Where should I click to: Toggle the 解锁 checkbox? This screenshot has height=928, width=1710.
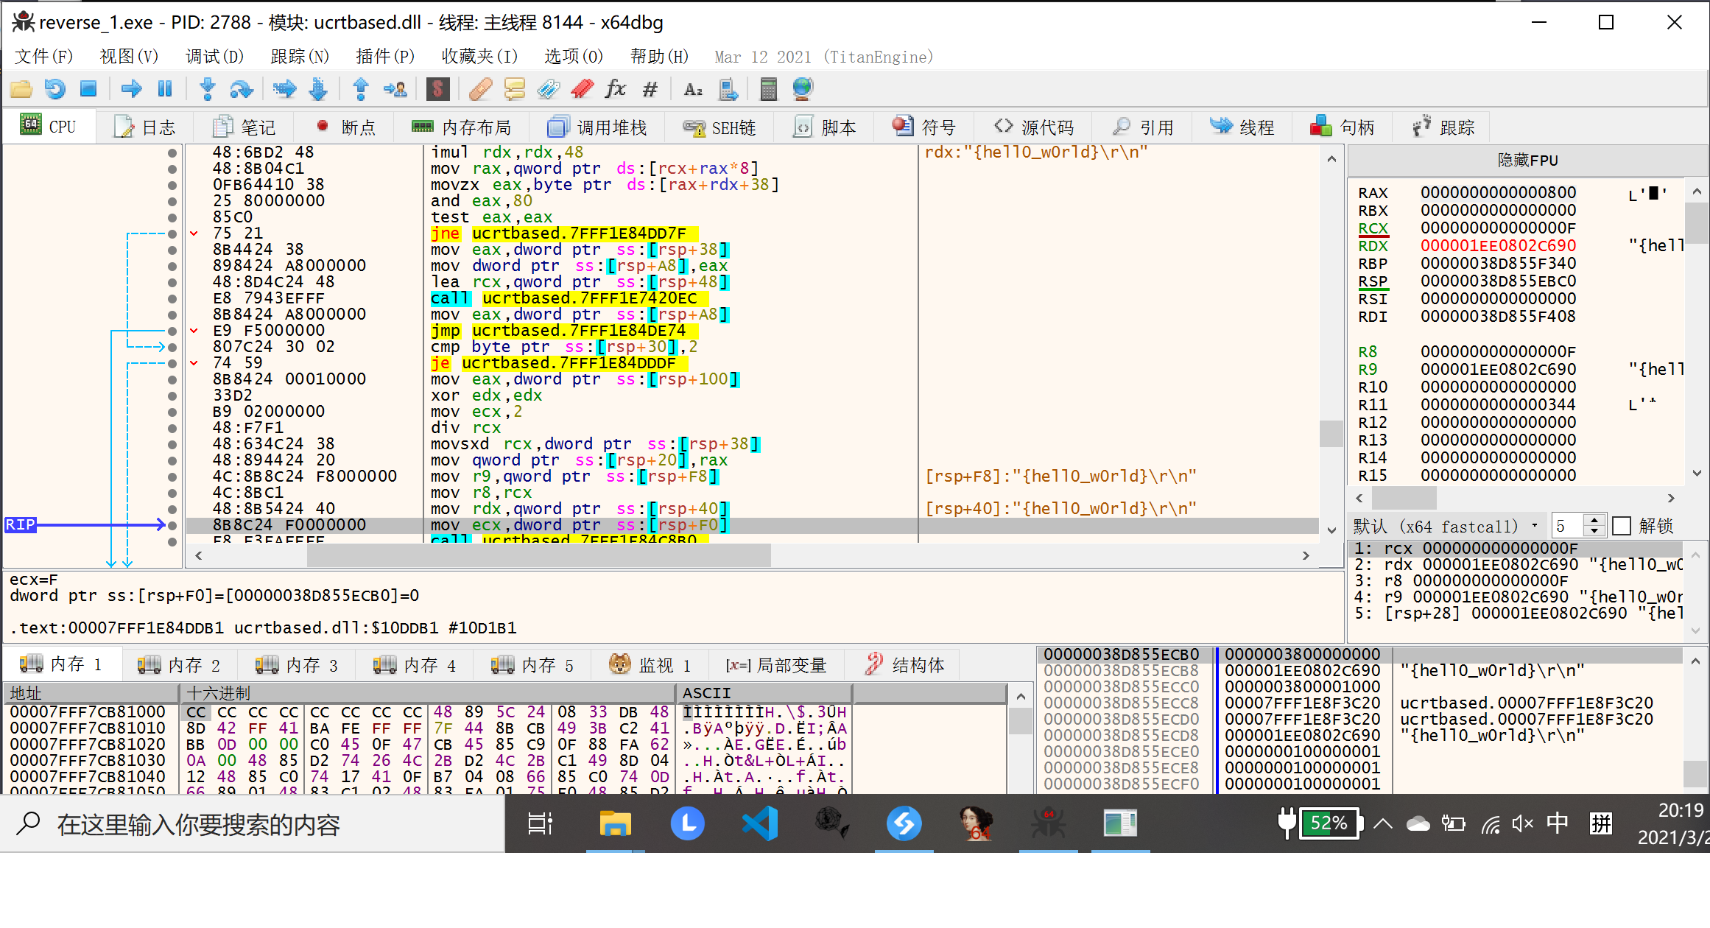click(1622, 526)
